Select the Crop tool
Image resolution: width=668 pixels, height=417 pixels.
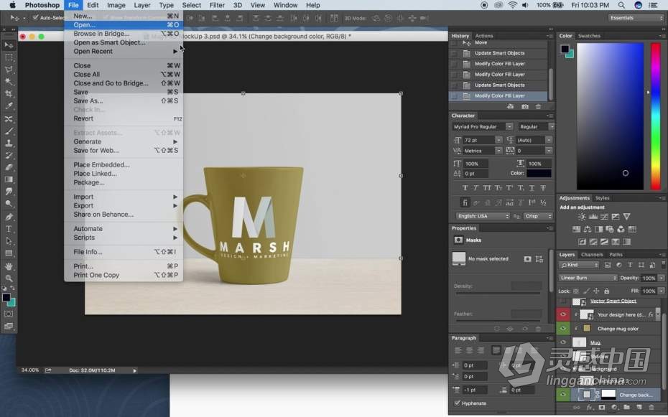pos(9,94)
